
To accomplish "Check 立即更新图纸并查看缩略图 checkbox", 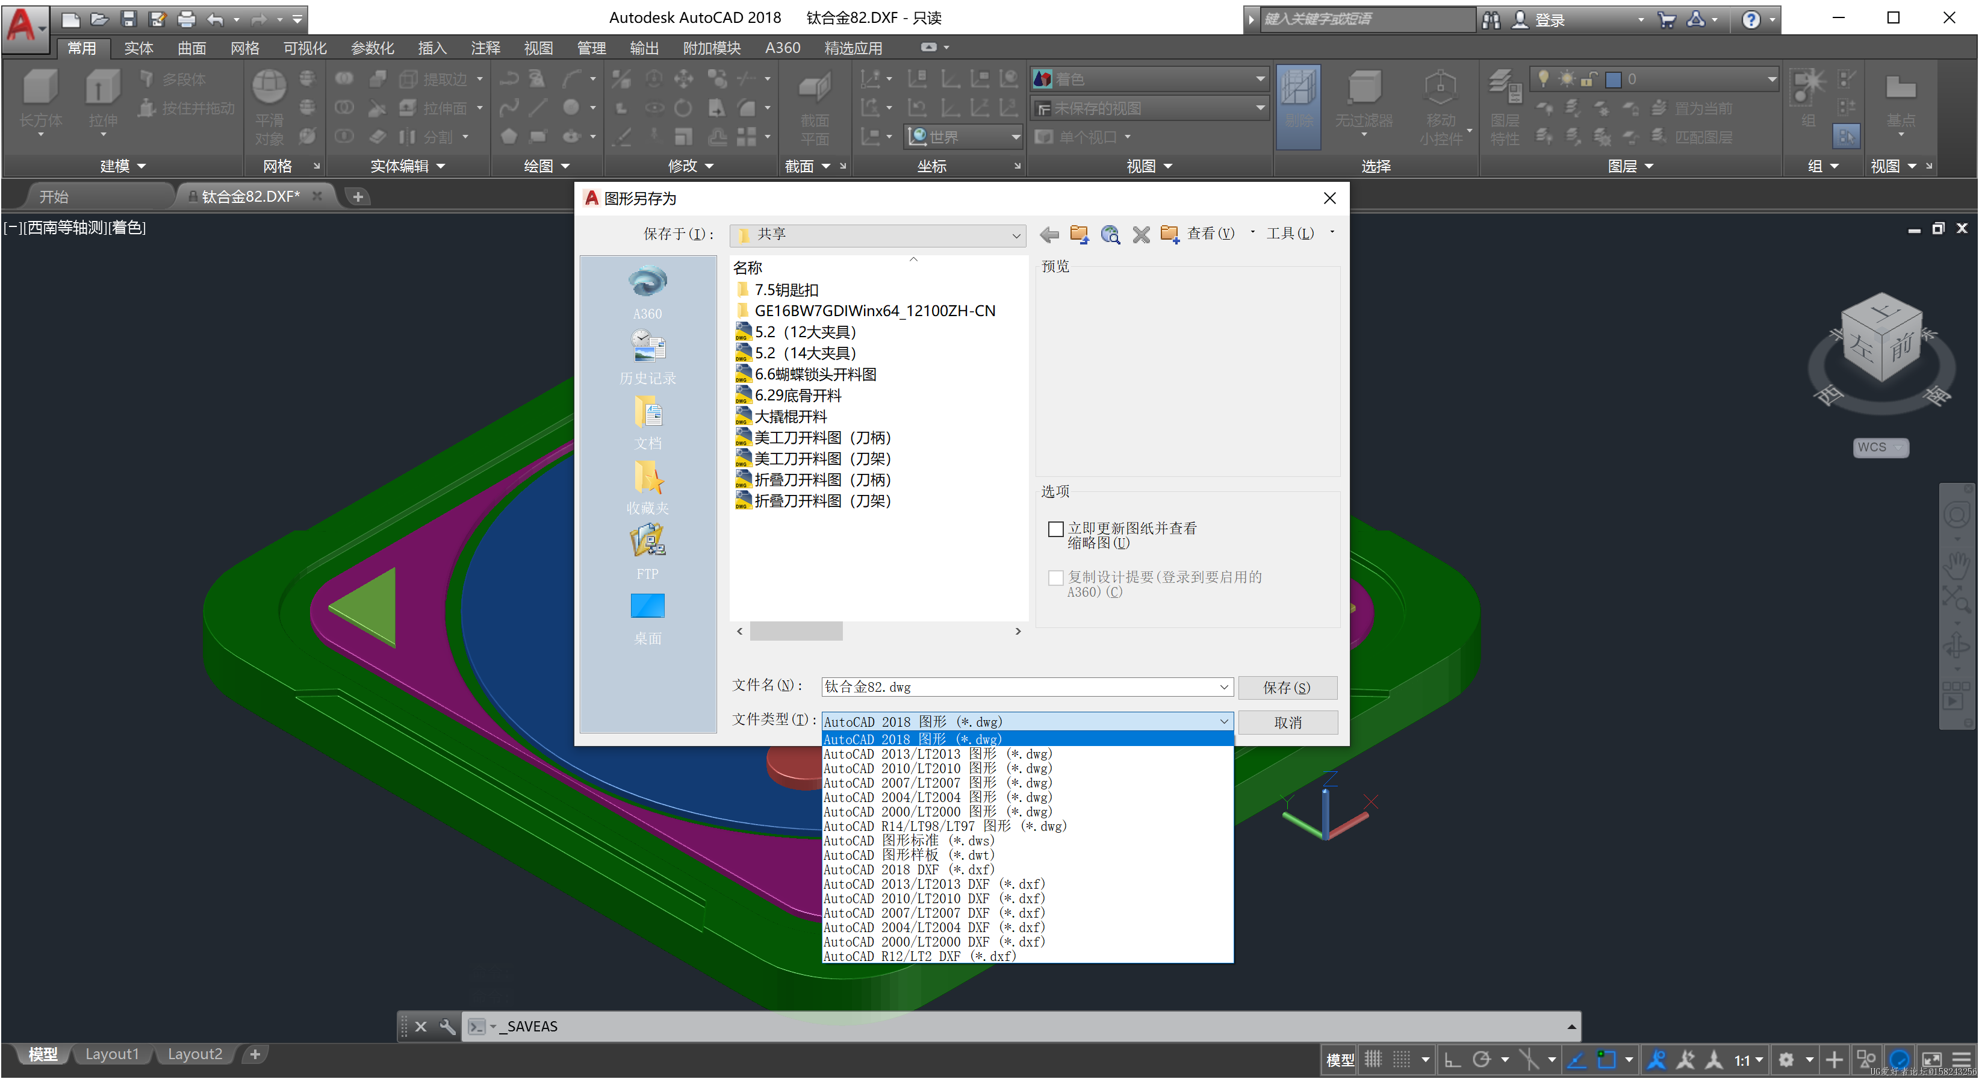I will point(1055,529).
